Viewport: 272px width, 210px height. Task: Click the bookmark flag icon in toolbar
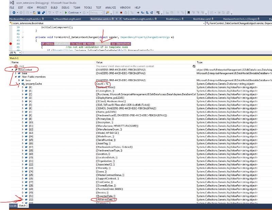click(x=189, y=13)
